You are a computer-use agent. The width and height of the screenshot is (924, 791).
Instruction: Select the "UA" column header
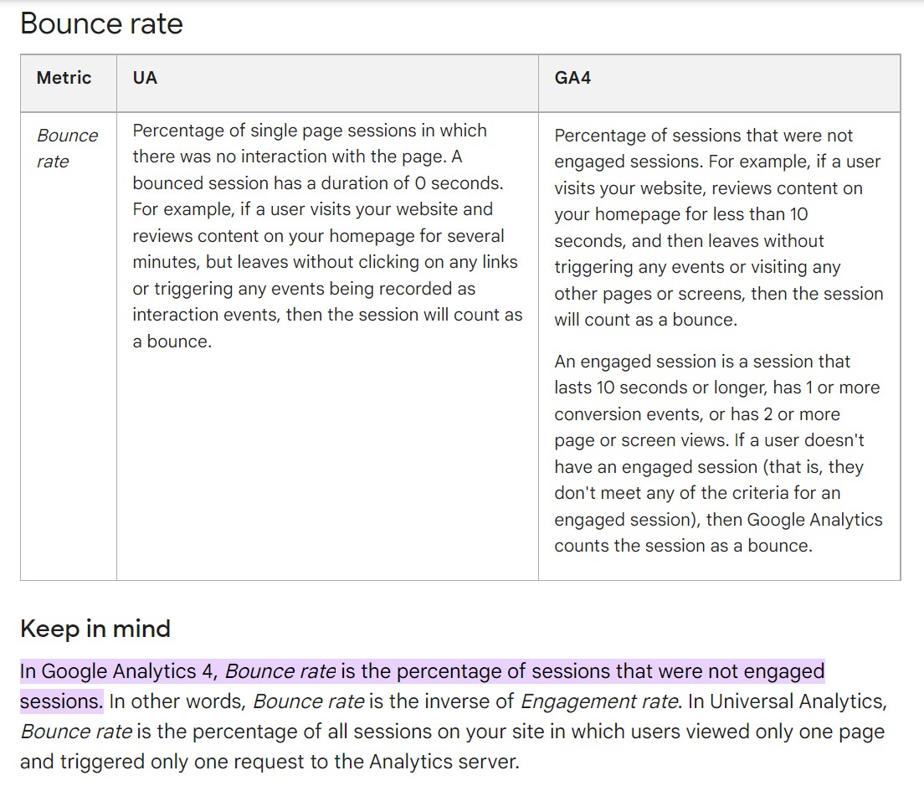point(145,78)
